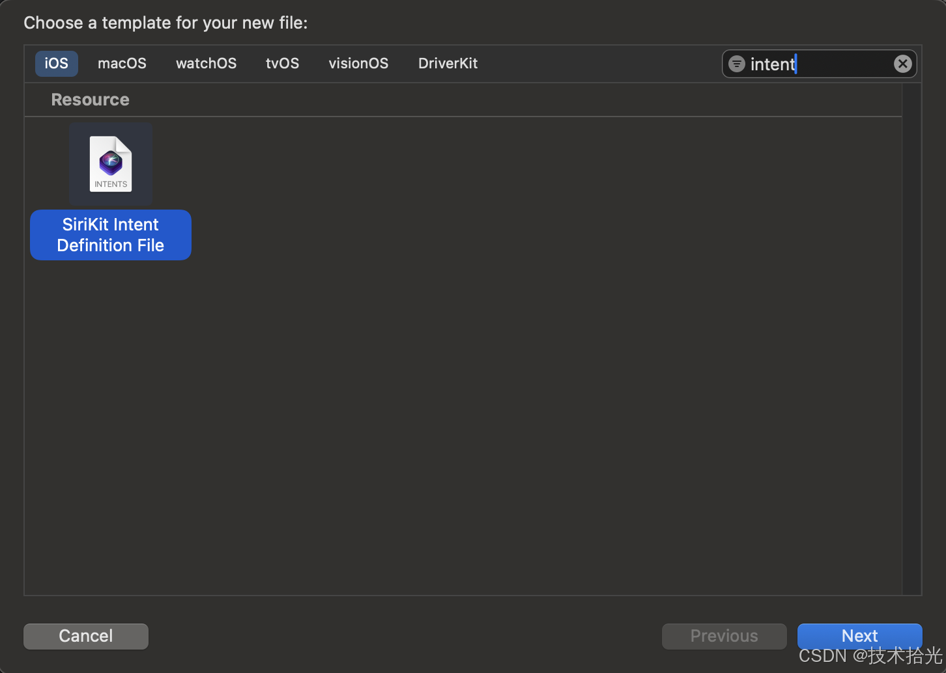Switch to the visionOS tab
Screen dimensions: 946x673
[x=358, y=64]
